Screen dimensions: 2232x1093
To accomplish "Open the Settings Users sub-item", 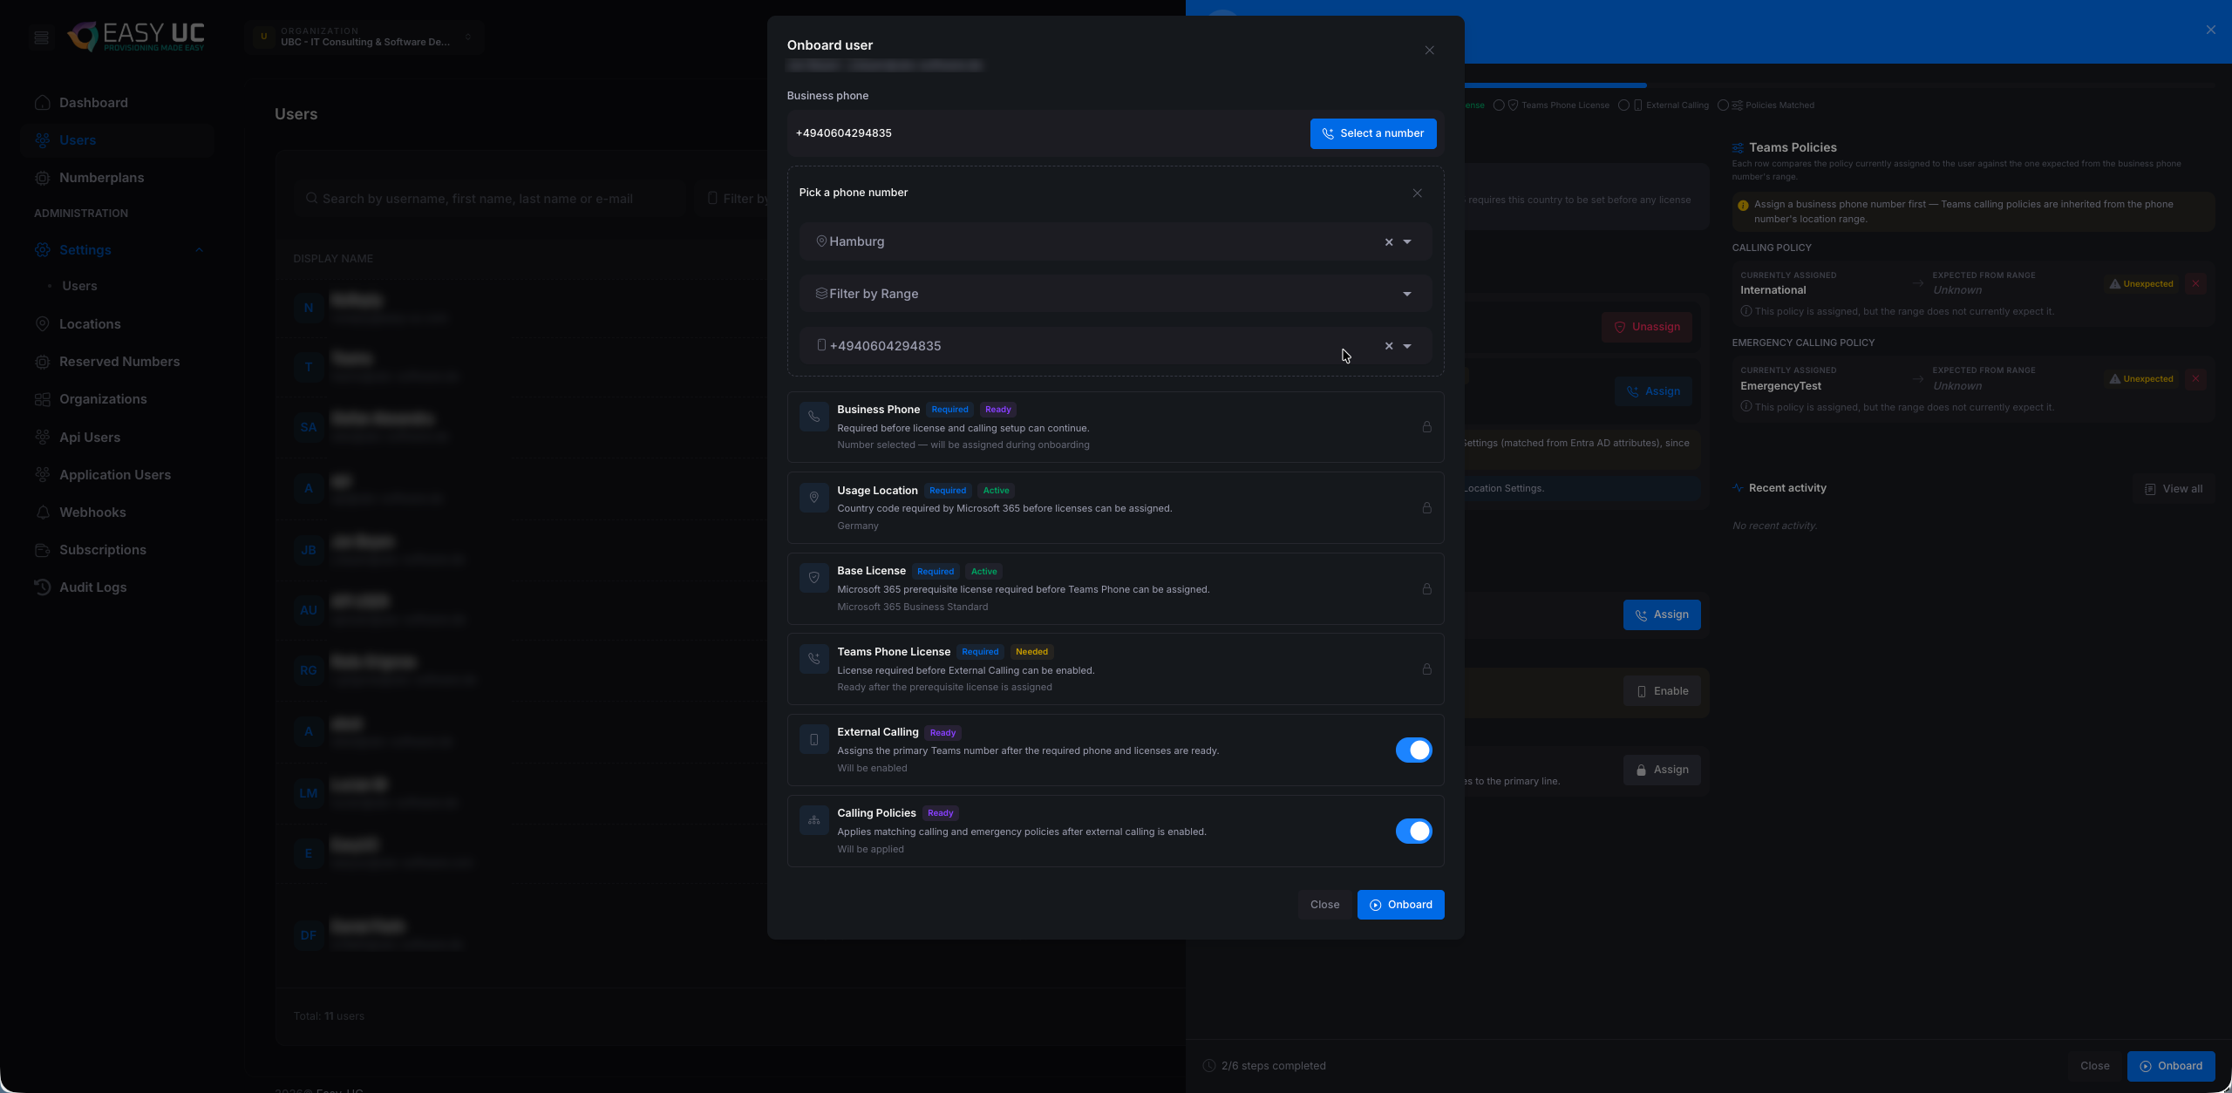I will coord(79,286).
